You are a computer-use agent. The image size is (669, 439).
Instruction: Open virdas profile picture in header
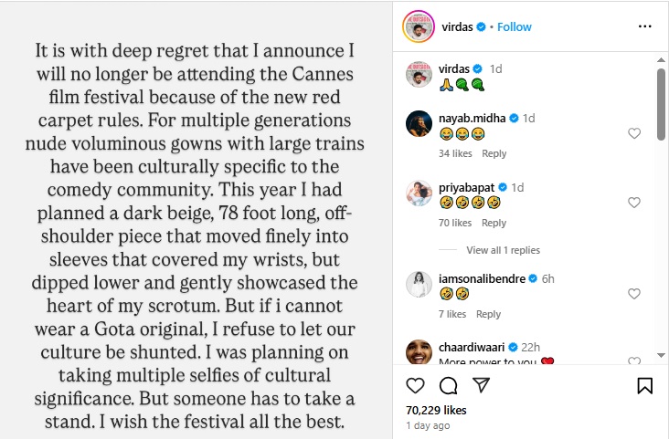419,27
